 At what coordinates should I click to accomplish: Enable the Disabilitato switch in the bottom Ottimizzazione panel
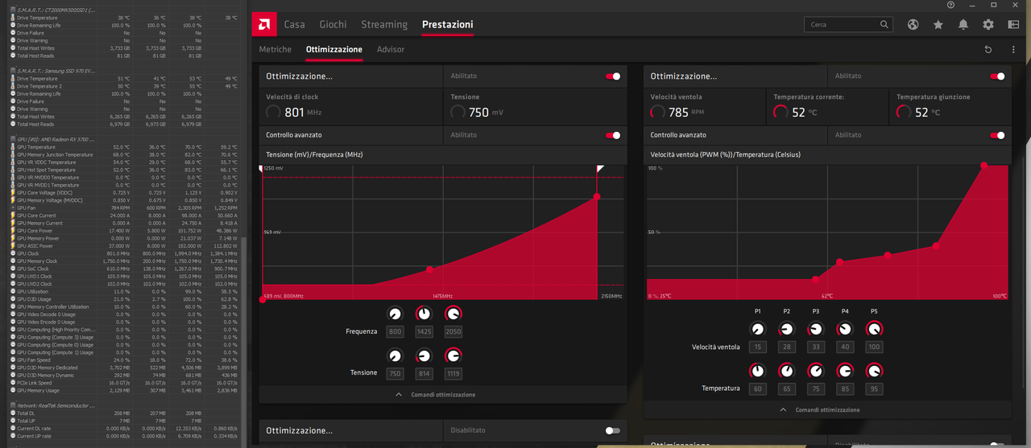pyautogui.click(x=613, y=430)
